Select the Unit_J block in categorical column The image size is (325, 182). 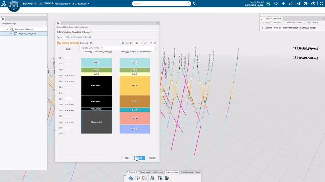[x=134, y=85]
